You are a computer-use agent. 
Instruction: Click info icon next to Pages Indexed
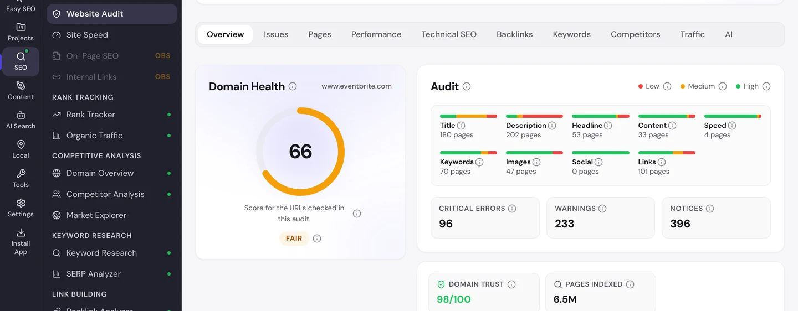pyautogui.click(x=630, y=284)
